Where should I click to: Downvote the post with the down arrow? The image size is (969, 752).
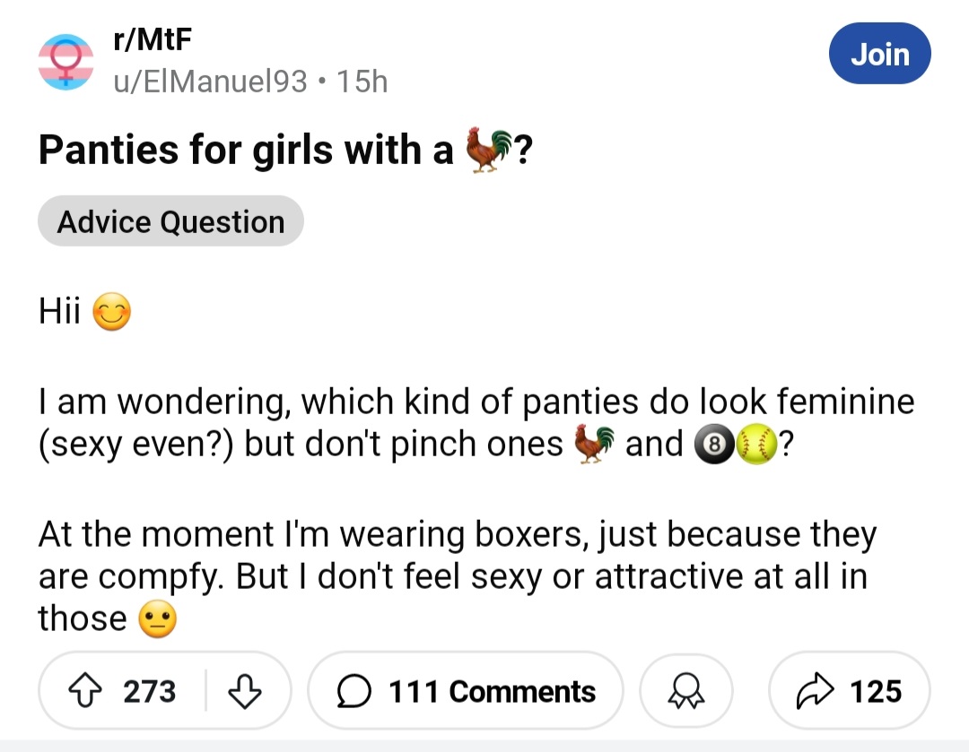(245, 691)
